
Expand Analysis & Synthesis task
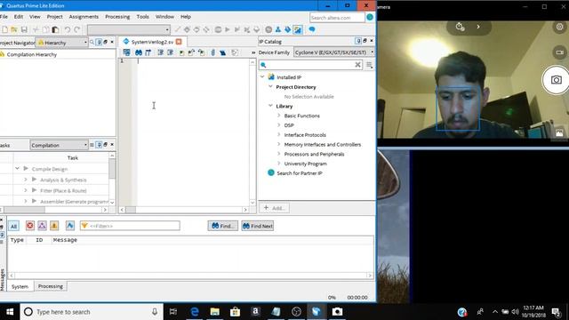tap(26, 180)
